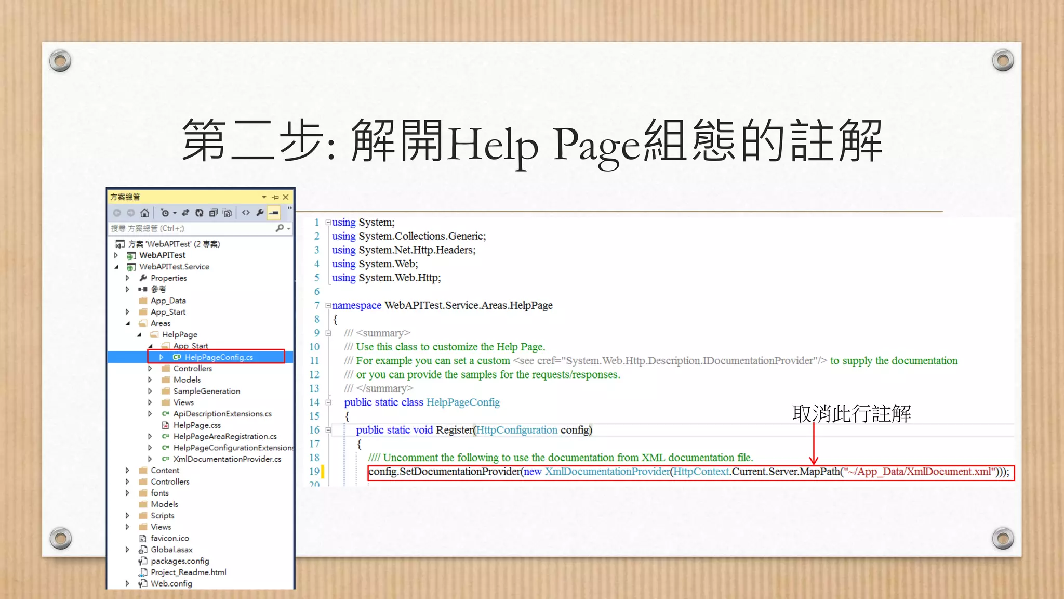The height and width of the screenshot is (599, 1064).
Task: Collapse the code region at line 14
Action: [x=328, y=402]
